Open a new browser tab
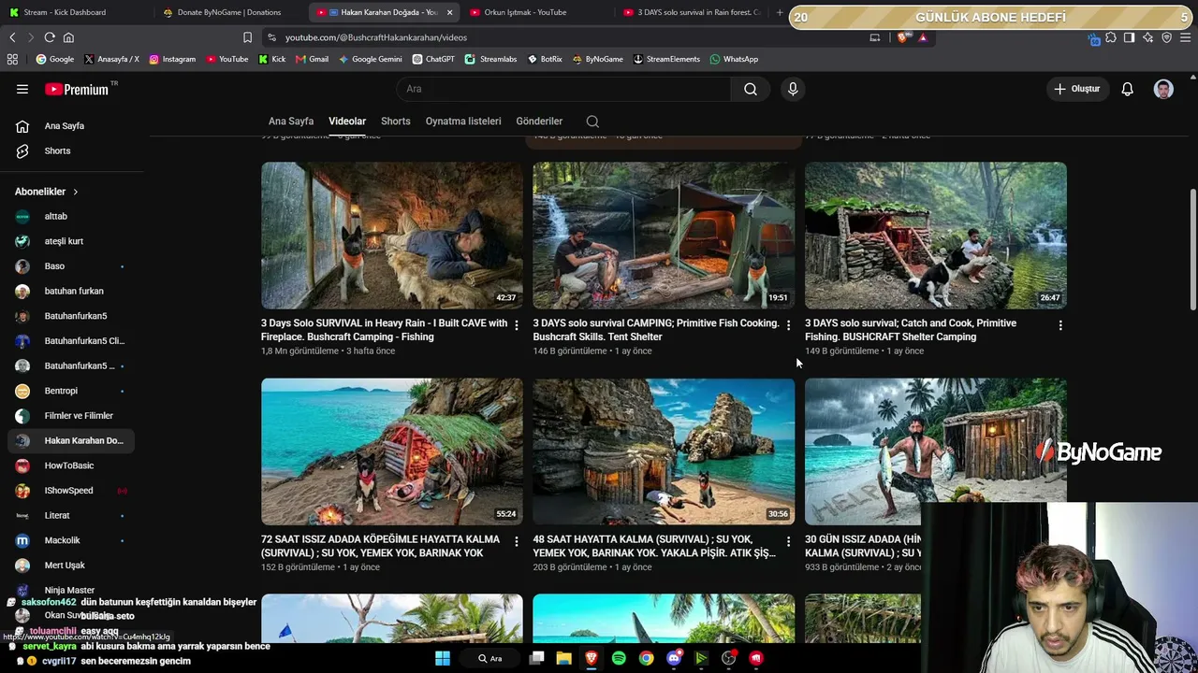 click(x=780, y=12)
